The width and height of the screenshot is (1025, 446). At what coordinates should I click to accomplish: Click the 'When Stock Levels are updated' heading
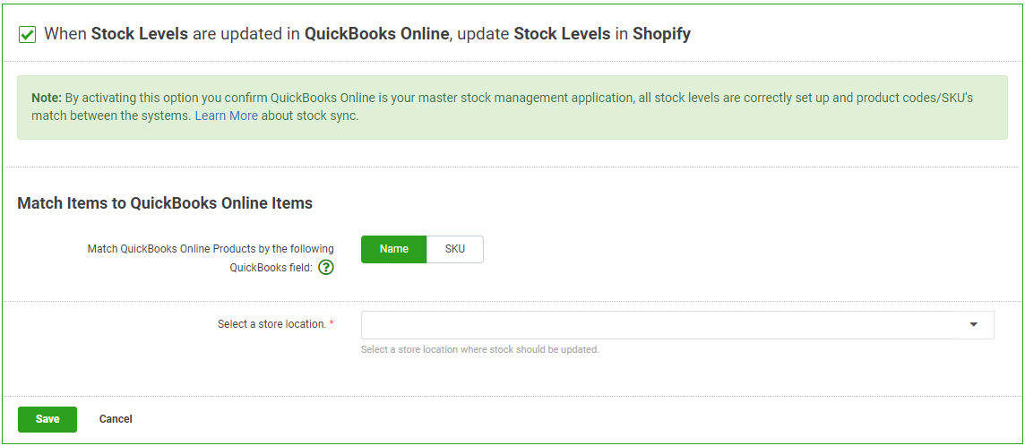(367, 34)
